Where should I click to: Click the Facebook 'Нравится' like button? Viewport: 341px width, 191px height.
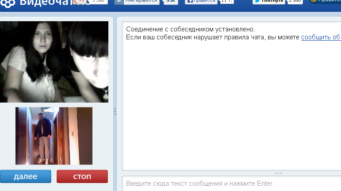[201, 1]
